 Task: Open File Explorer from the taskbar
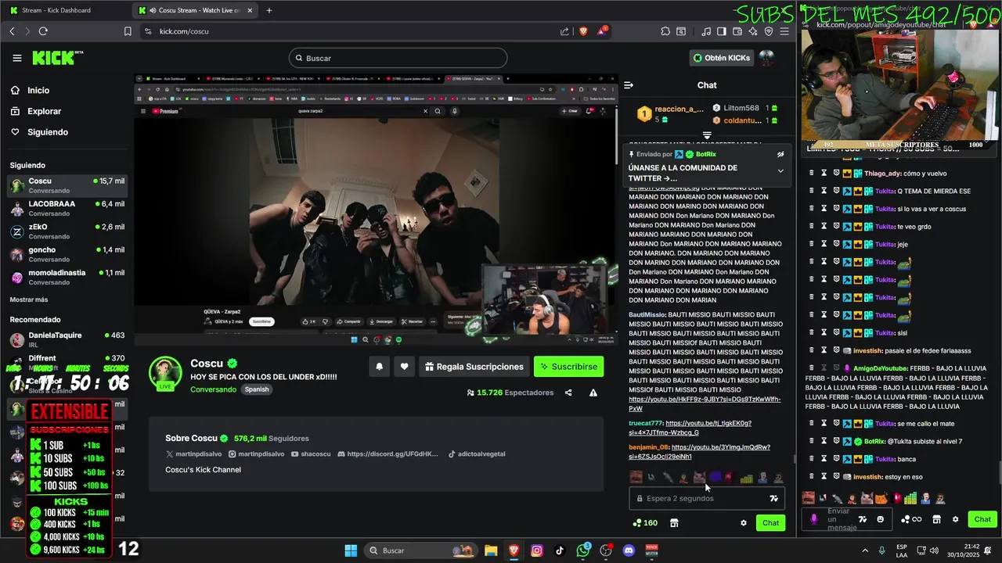tap(491, 550)
